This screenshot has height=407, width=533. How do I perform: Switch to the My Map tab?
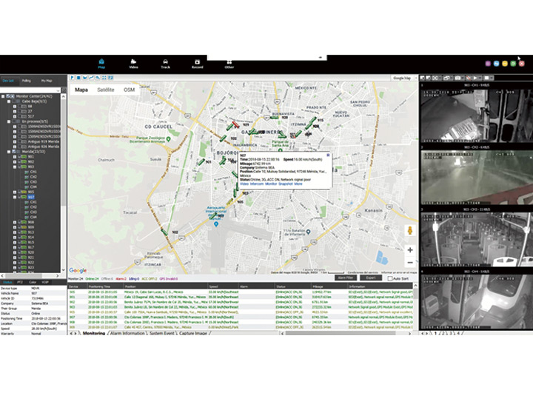coord(47,81)
